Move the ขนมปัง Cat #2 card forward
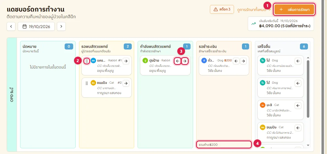 [126, 83]
